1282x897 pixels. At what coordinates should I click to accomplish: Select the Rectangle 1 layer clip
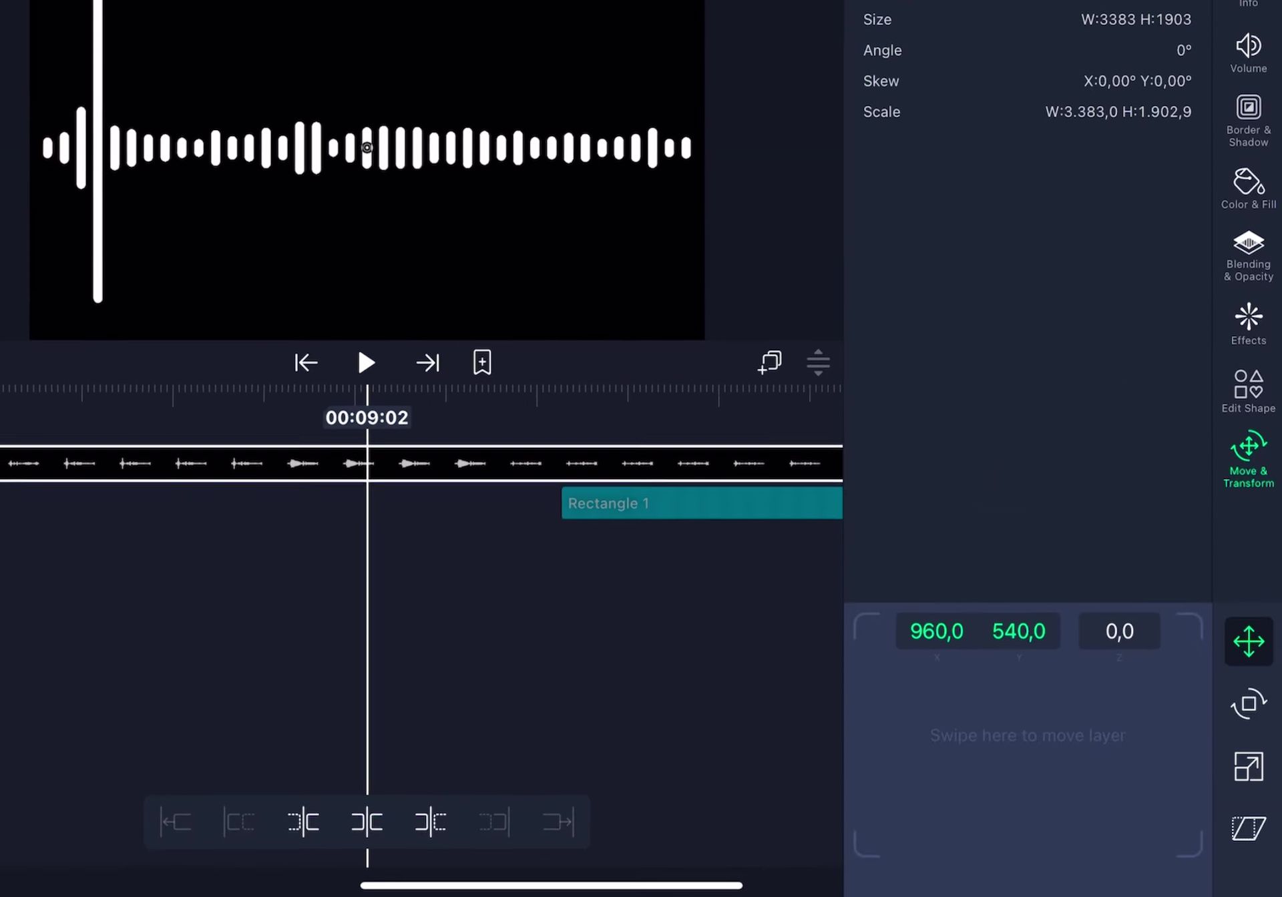pyautogui.click(x=702, y=503)
